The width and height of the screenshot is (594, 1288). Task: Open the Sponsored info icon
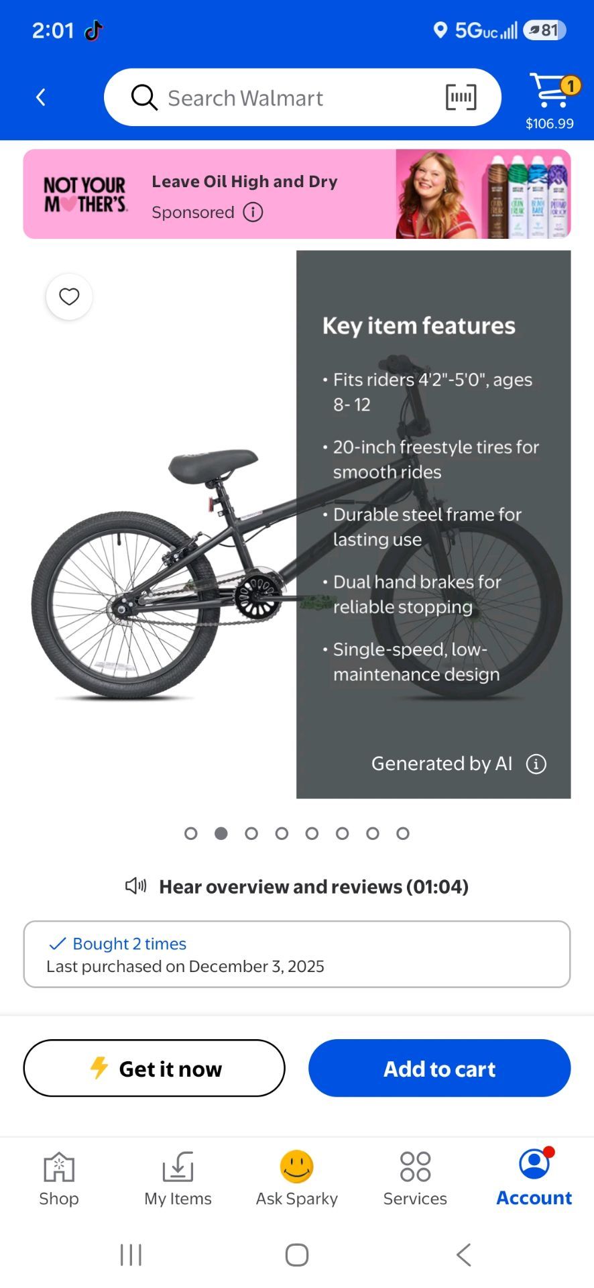253,213
